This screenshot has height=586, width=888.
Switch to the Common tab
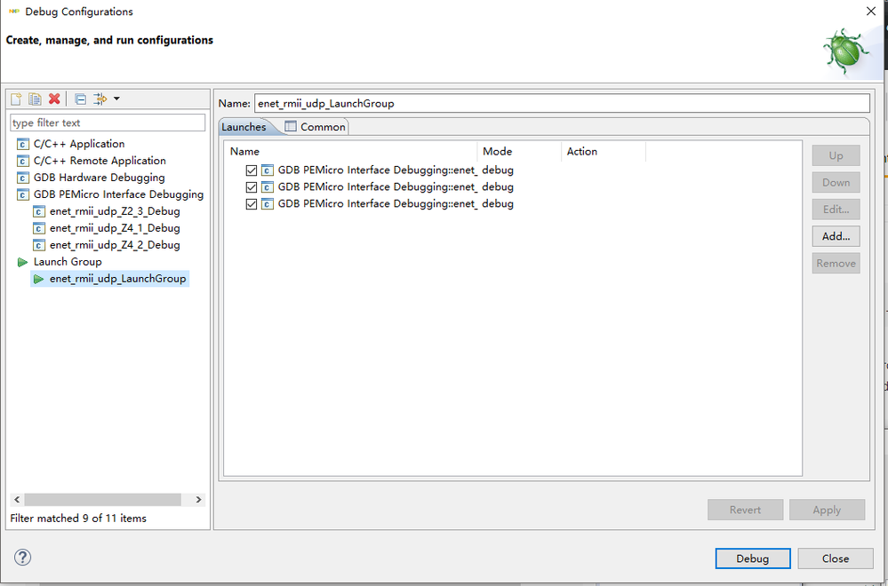point(316,127)
